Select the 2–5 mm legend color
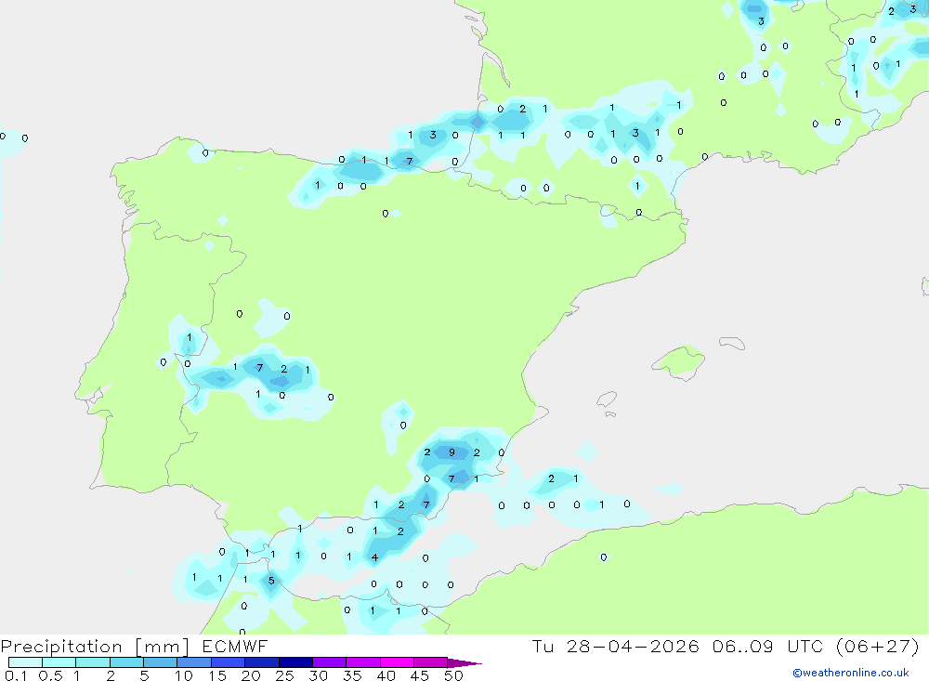The width and height of the screenshot is (929, 681). point(126,662)
